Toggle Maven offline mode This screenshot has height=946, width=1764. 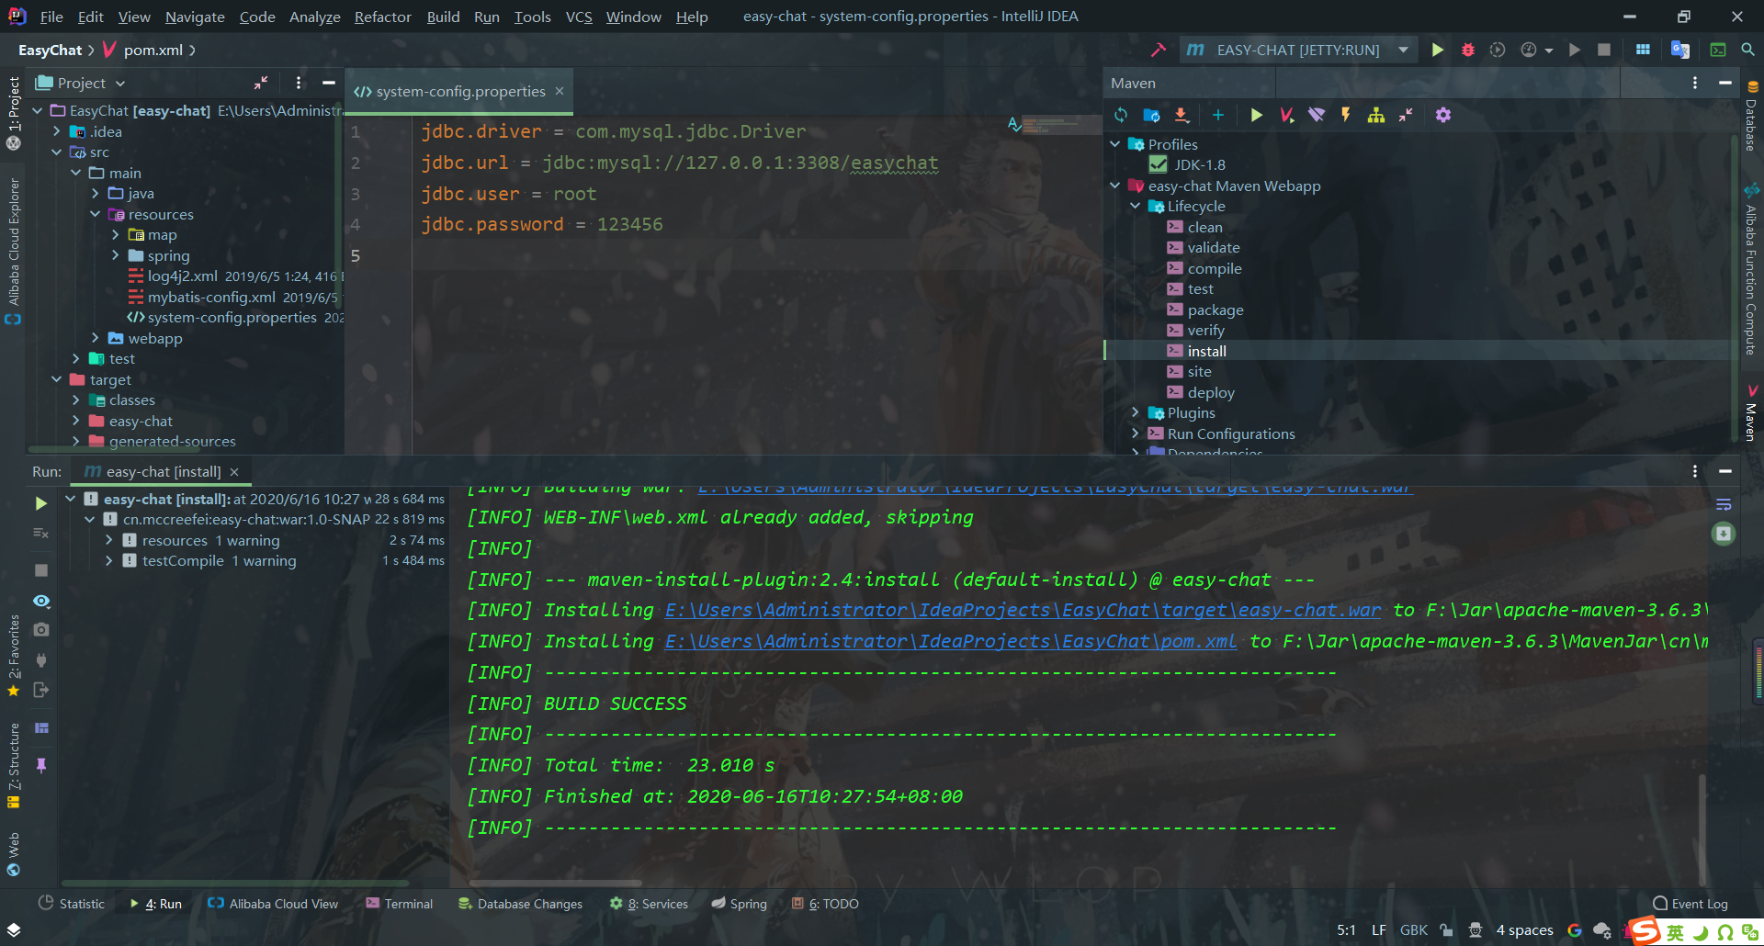tap(1317, 115)
